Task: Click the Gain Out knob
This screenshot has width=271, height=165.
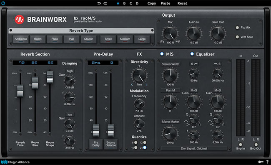Action: pyautogui.click(x=218, y=33)
